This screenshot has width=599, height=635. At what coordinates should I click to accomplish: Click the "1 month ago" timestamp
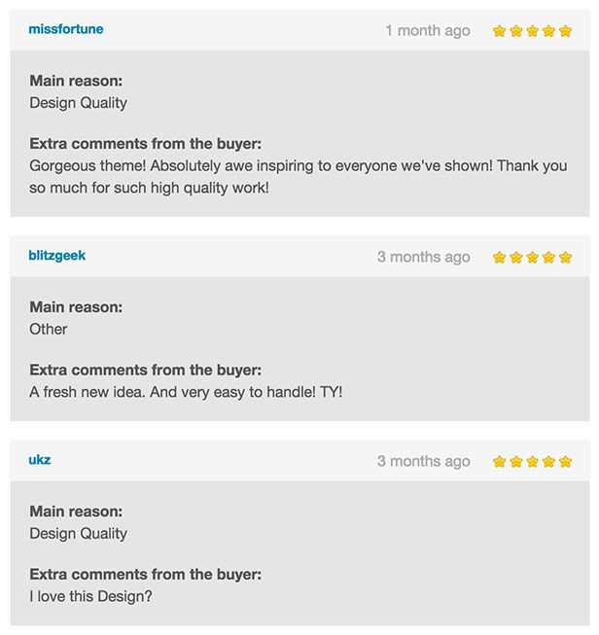(427, 31)
